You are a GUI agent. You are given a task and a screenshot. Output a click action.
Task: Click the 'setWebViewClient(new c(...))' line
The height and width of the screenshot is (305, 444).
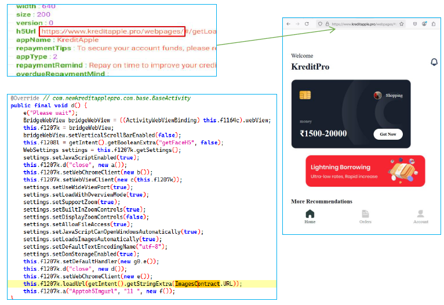(103, 180)
